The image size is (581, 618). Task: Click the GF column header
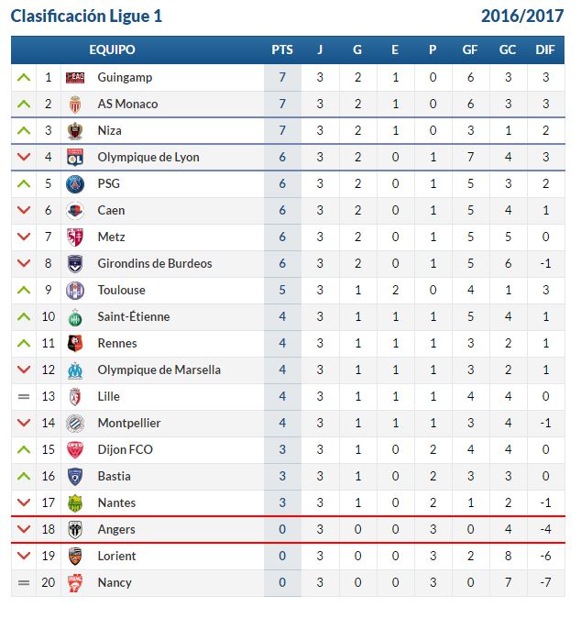click(x=470, y=50)
